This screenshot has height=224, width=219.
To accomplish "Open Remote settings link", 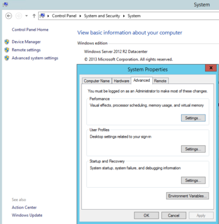I will click(x=26, y=50).
